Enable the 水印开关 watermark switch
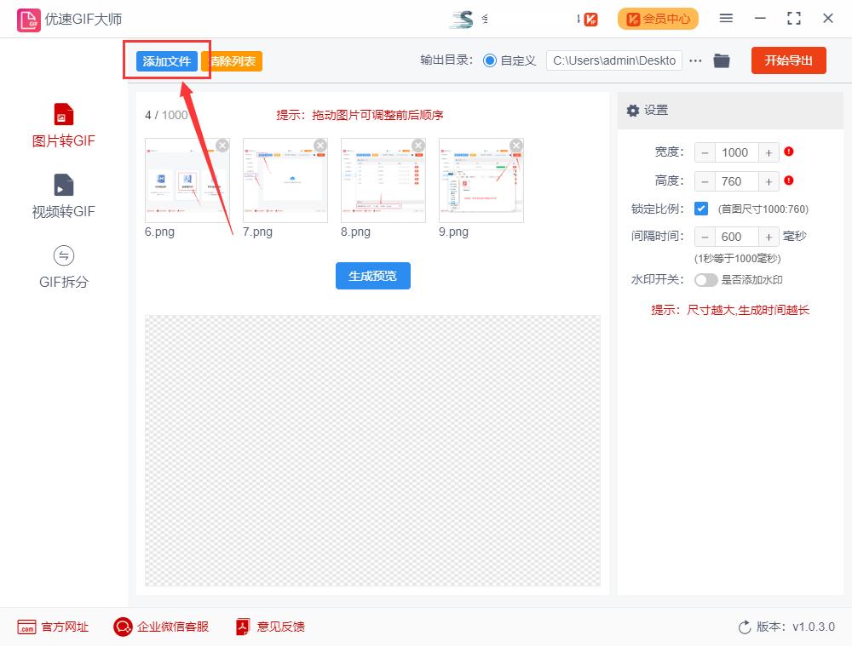Viewport: 852px width, 647px height. [707, 279]
